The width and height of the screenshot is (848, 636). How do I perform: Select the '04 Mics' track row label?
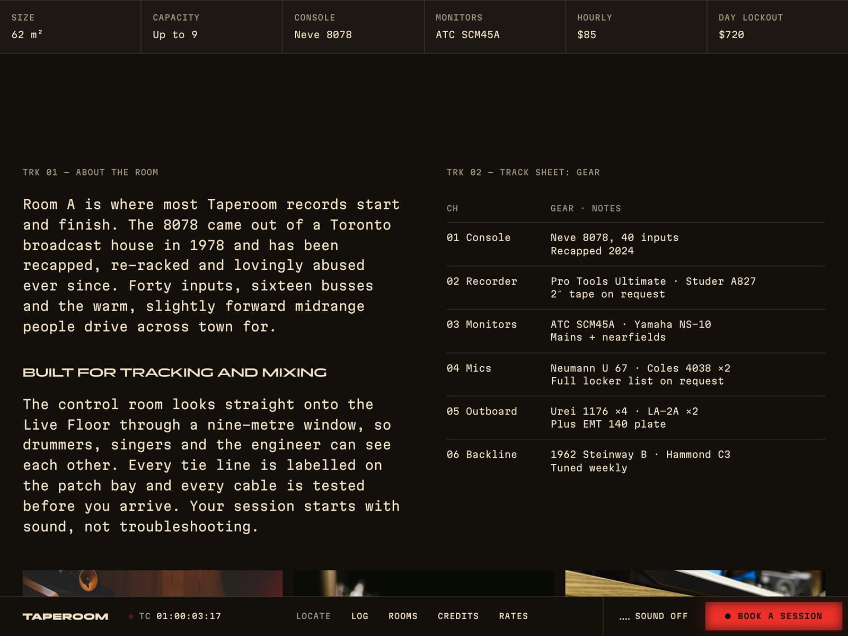[469, 368]
